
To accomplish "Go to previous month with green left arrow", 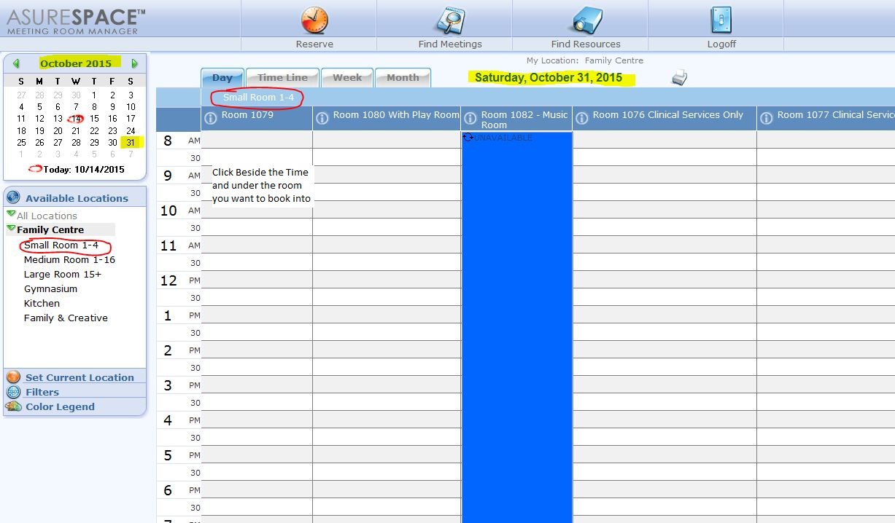I will pyautogui.click(x=16, y=63).
